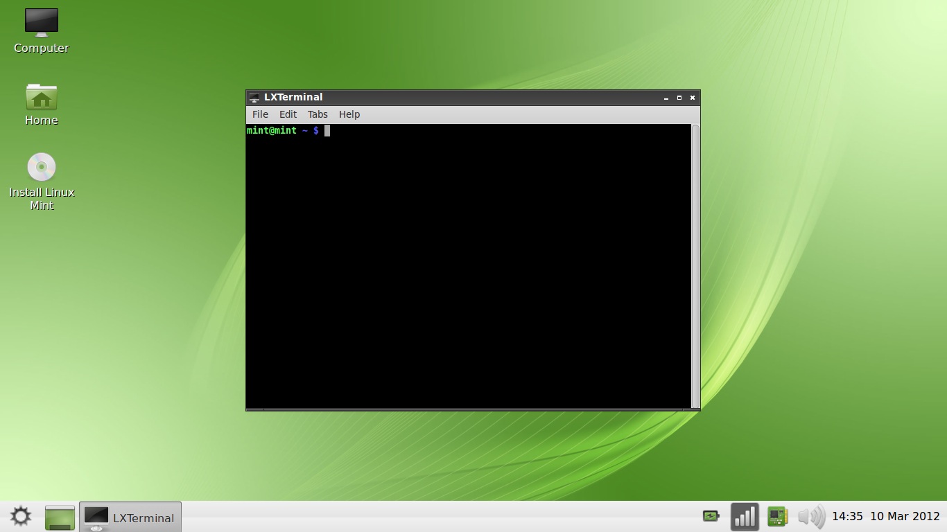Close the LXTerminal window
The width and height of the screenshot is (947, 532).
[693, 98]
